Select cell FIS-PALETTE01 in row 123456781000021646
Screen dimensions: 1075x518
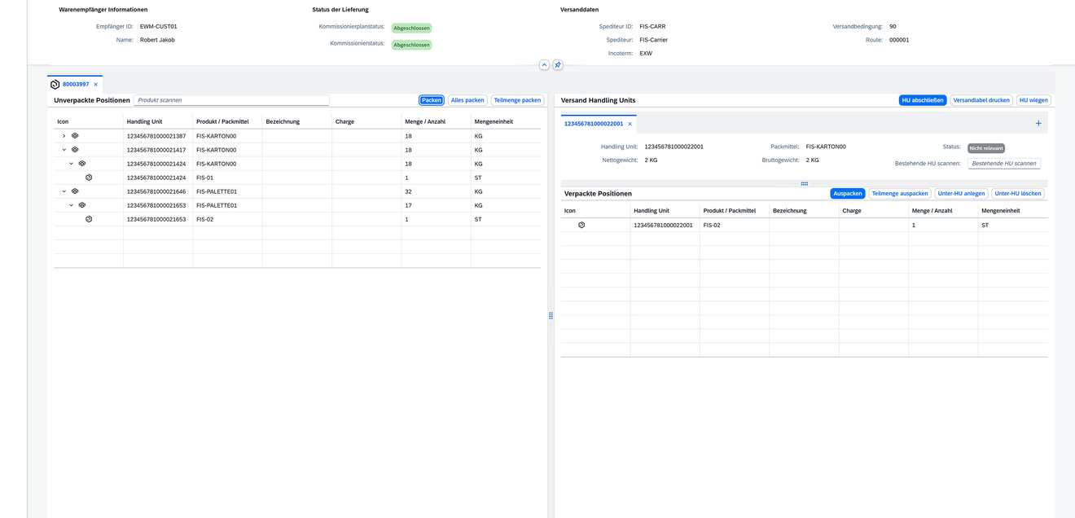227,191
